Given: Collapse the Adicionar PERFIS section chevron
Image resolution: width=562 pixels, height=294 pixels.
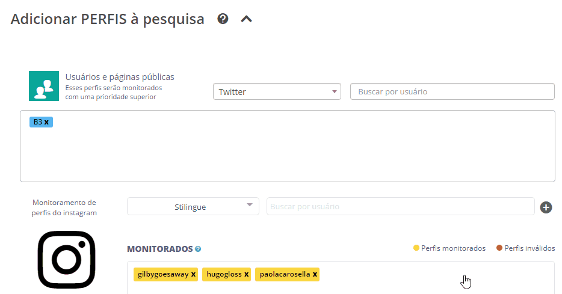Looking at the screenshot, I should pyautogui.click(x=246, y=19).
